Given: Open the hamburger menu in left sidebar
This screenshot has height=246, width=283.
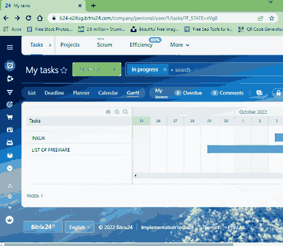Looking at the screenshot, I should pyautogui.click(x=9, y=47).
